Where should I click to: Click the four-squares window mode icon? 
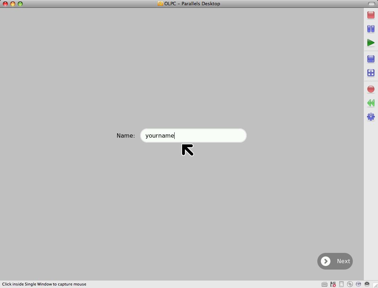(x=371, y=73)
